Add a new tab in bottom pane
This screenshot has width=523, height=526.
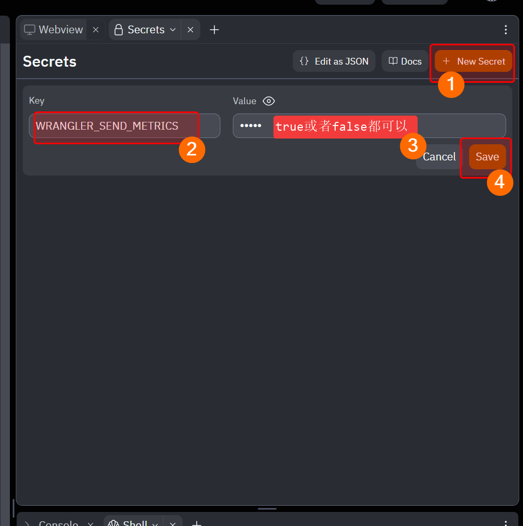coord(197,523)
